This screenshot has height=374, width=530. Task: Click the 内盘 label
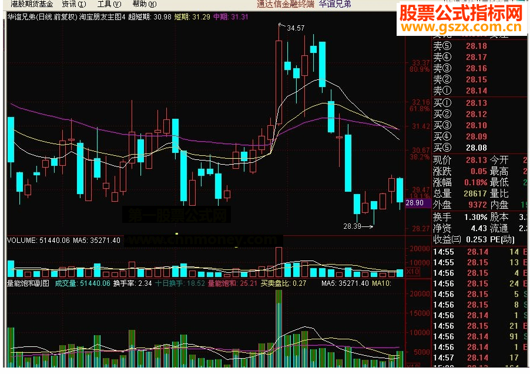pos(499,205)
